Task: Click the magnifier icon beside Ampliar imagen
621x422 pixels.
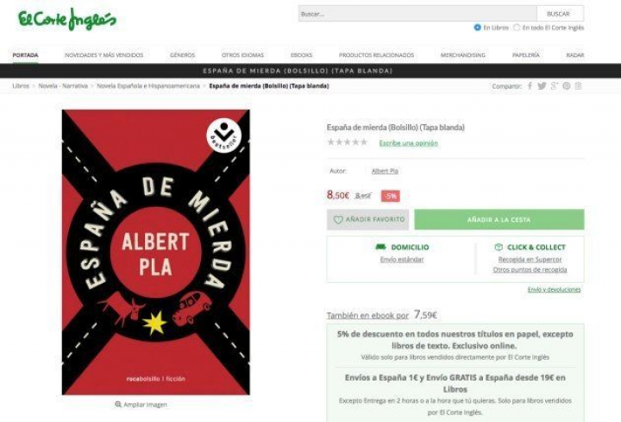Action: tap(118, 404)
